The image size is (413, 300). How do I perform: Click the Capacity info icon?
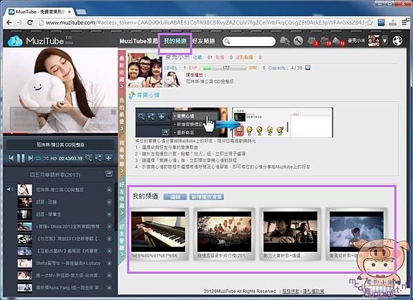pos(308,67)
